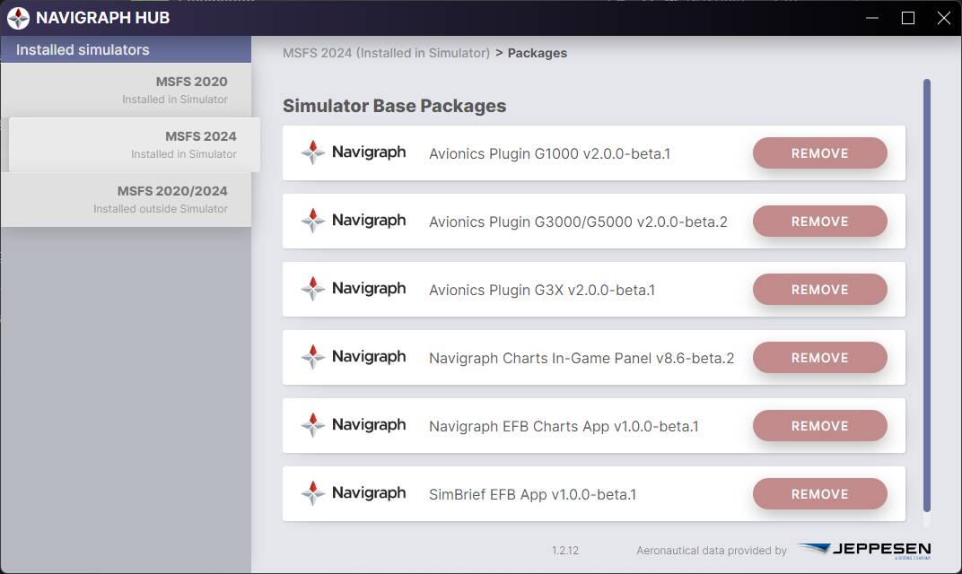Maximize the Navigraph Hub window

coord(908,18)
